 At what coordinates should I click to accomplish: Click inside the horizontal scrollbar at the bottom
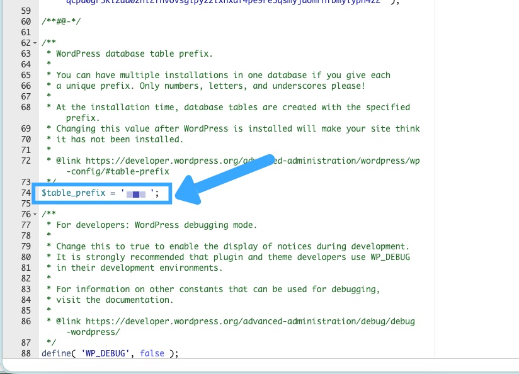220,364
